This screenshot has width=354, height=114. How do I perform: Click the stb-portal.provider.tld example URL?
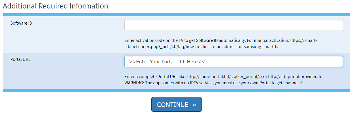(295, 77)
